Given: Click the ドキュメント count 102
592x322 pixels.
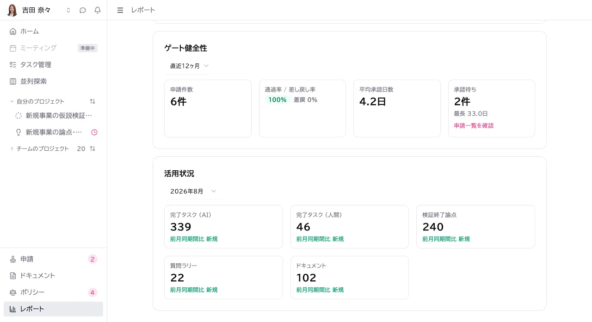Looking at the screenshot, I should click(x=306, y=278).
